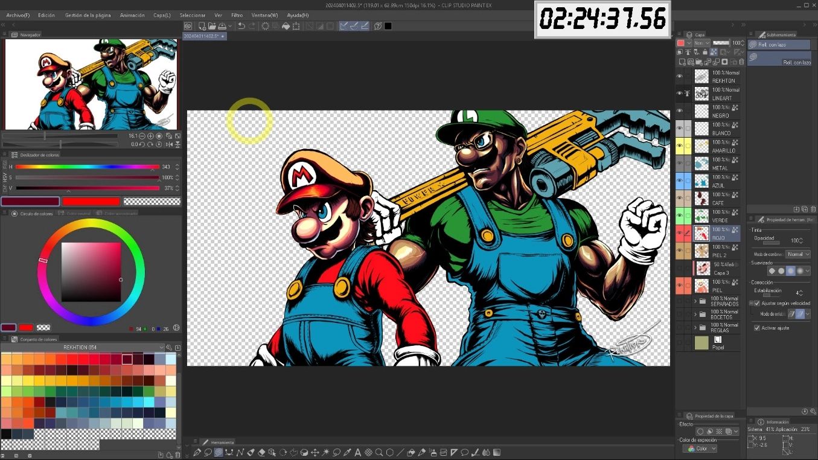
Task: Click the Navegador canvas preview thumbnail
Action: pos(91,85)
